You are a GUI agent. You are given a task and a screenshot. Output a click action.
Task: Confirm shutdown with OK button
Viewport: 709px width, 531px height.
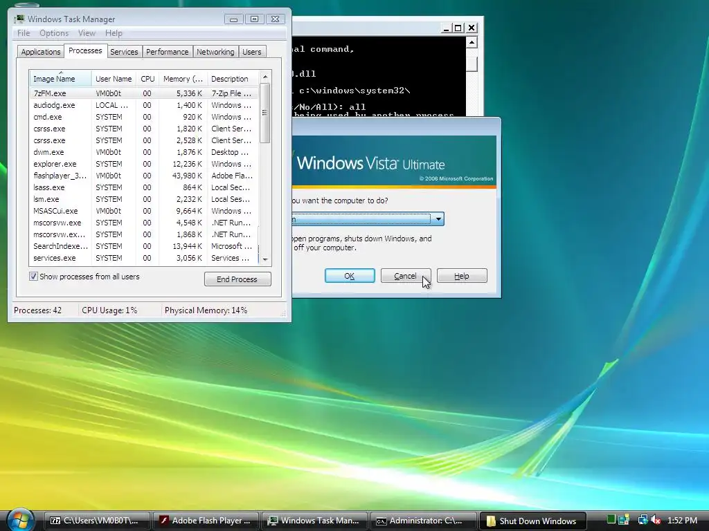[x=350, y=275]
